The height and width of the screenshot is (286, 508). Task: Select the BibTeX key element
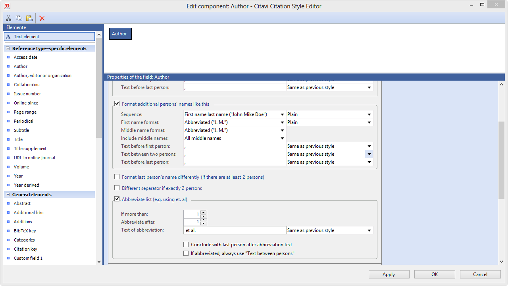25,231
